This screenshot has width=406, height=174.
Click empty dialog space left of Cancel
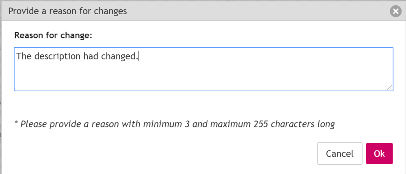[x=162, y=154]
